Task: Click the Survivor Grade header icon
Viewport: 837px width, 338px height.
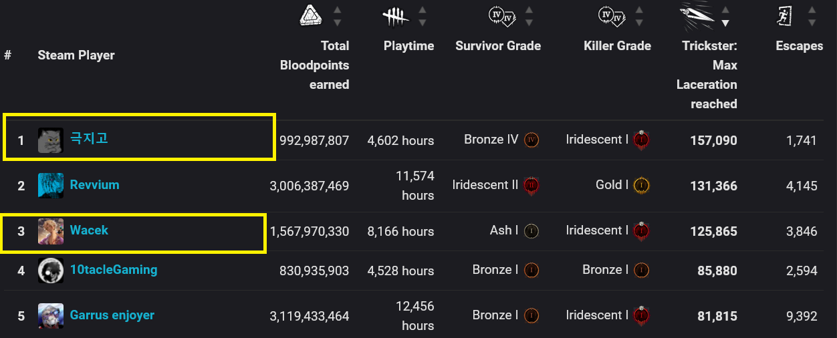Action: (501, 16)
